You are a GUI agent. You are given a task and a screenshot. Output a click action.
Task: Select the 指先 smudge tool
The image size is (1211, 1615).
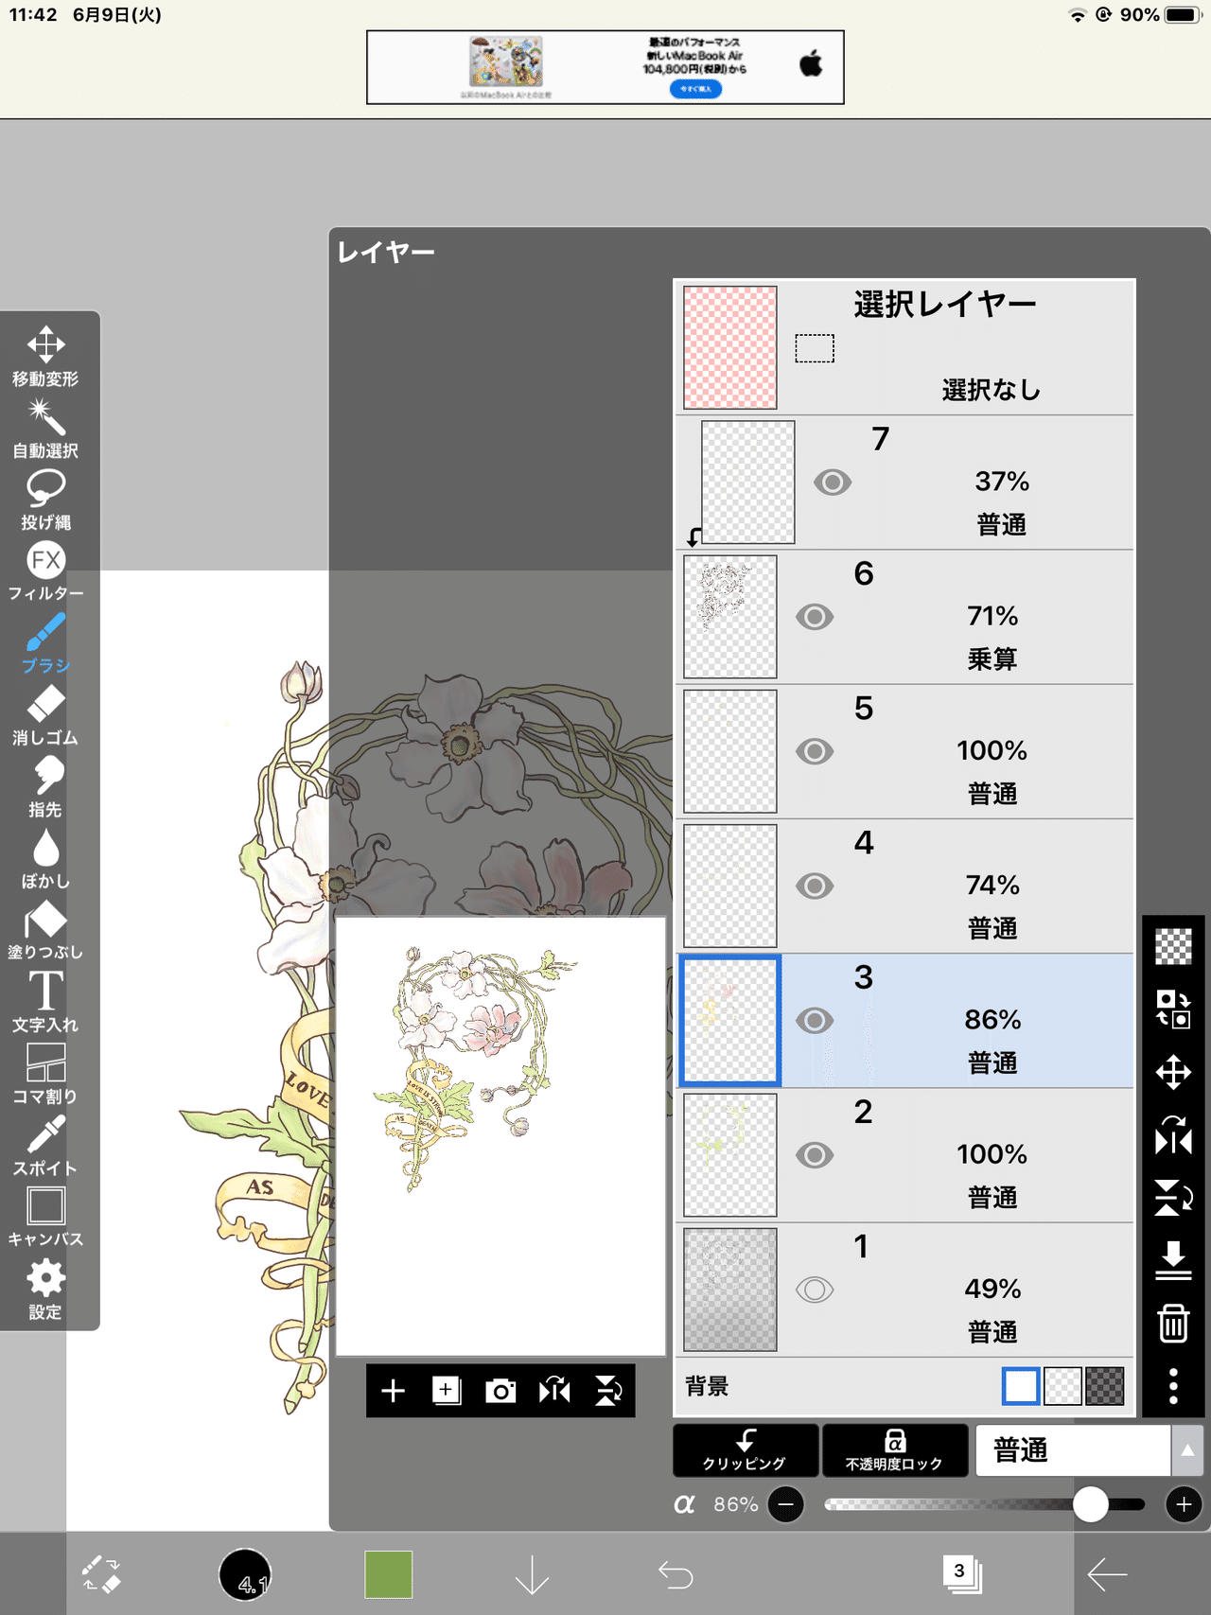(45, 787)
